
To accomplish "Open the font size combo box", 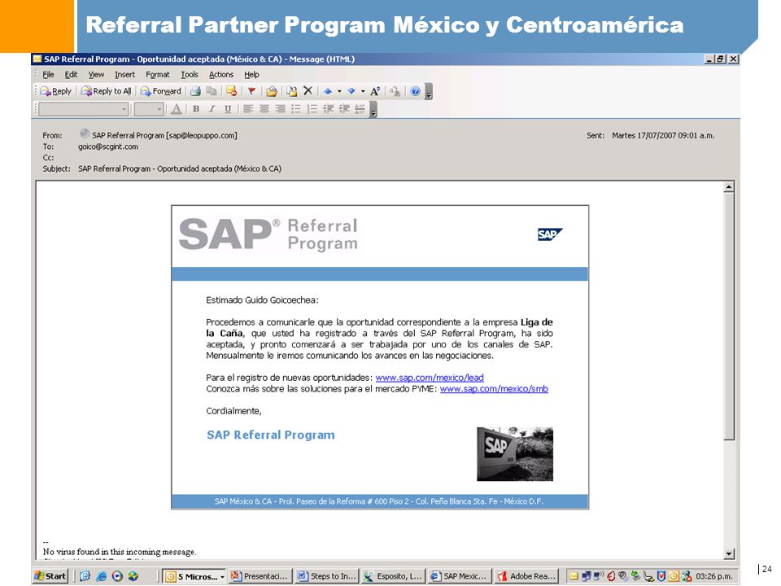I will pos(148,109).
